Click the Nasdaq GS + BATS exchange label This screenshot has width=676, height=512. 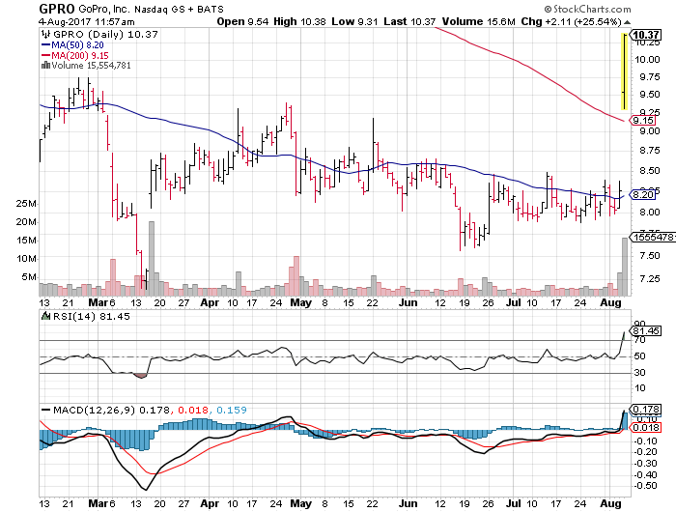[x=179, y=9]
